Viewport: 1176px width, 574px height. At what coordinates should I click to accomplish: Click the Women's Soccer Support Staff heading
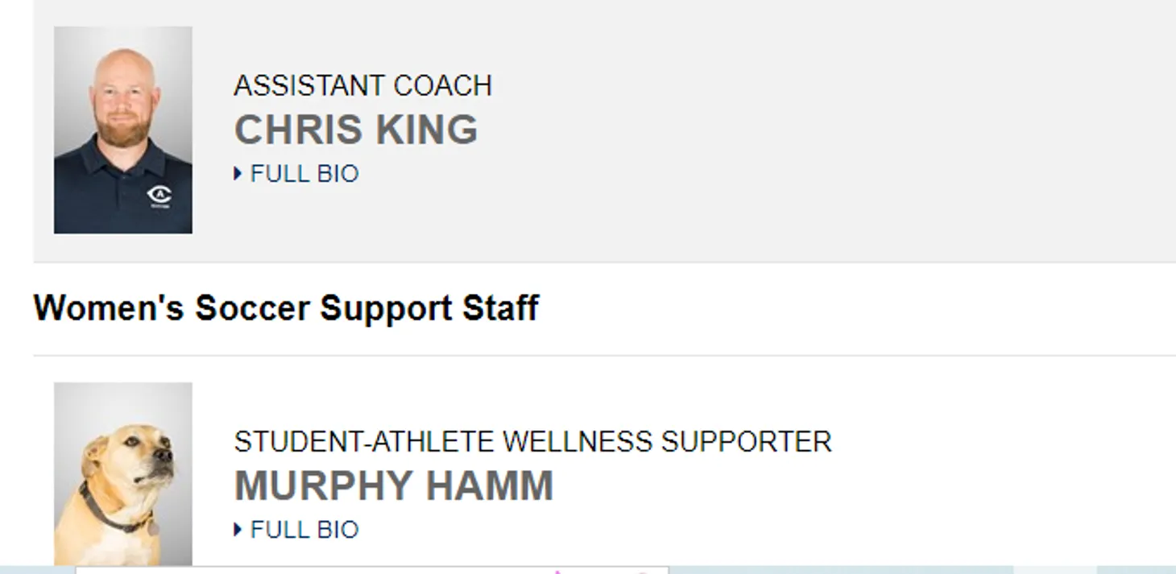pos(286,308)
